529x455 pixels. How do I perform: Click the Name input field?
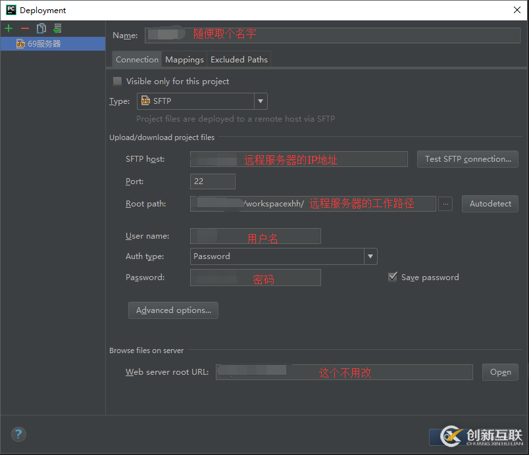(x=332, y=36)
